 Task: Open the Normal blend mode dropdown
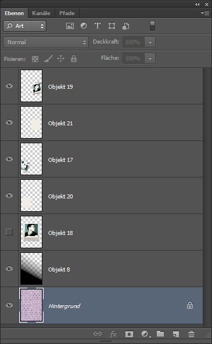[46, 42]
